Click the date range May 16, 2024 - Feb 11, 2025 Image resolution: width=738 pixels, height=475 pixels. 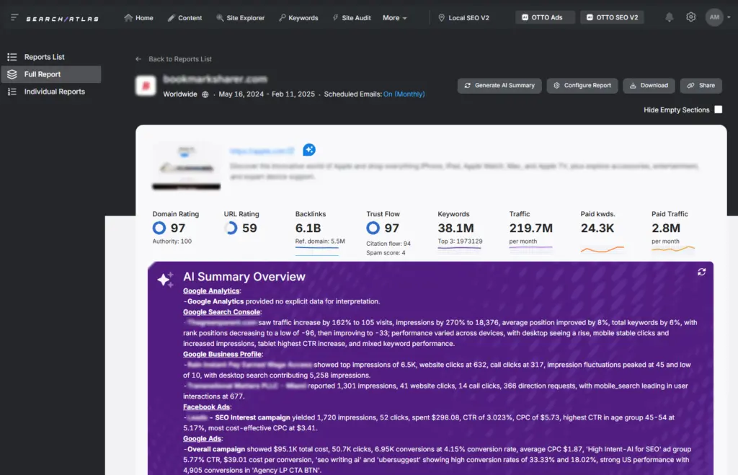(267, 94)
